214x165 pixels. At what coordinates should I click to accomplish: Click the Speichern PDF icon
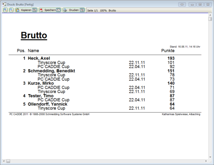(42, 10)
